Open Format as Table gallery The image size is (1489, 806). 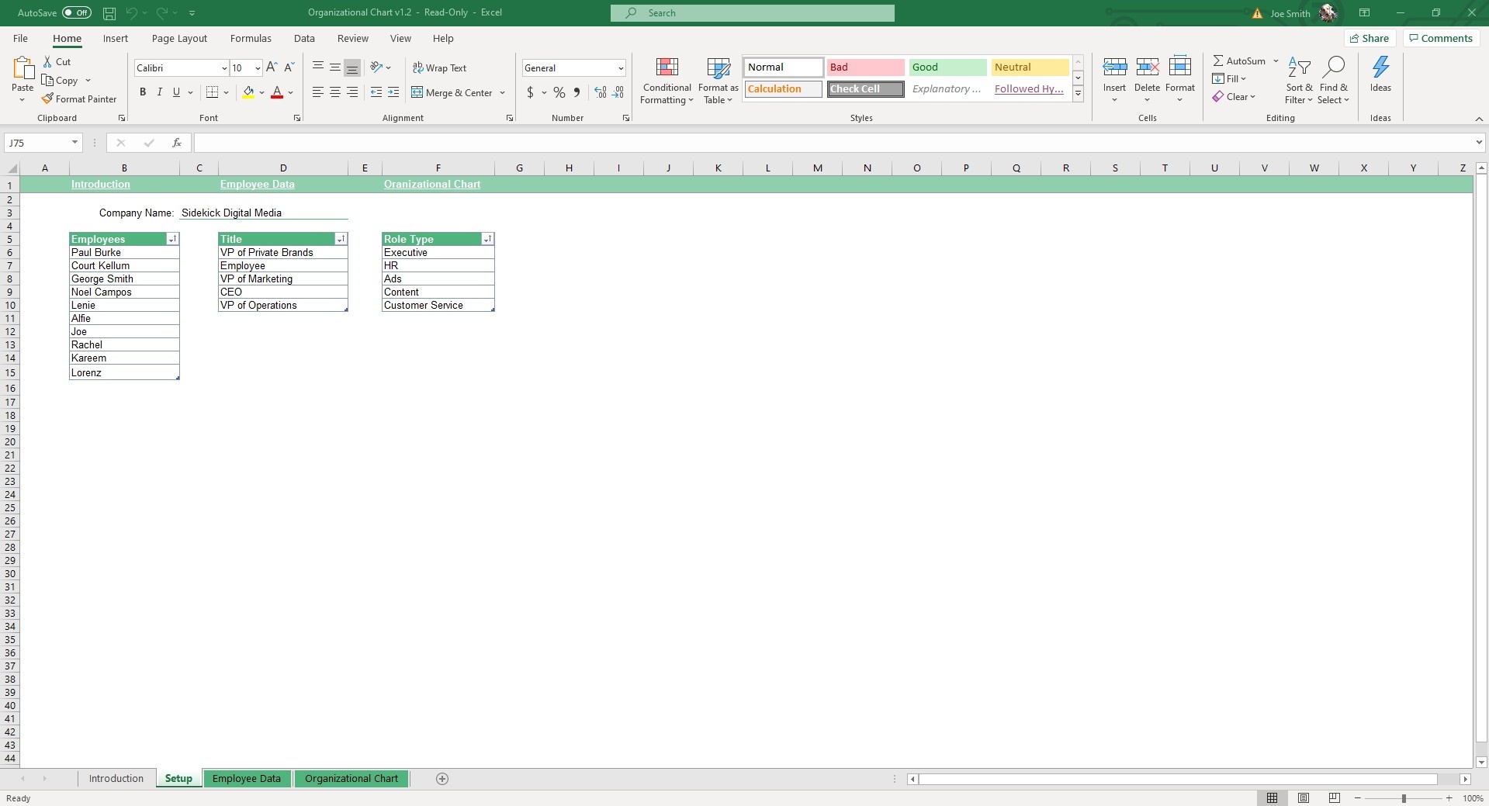(x=719, y=81)
